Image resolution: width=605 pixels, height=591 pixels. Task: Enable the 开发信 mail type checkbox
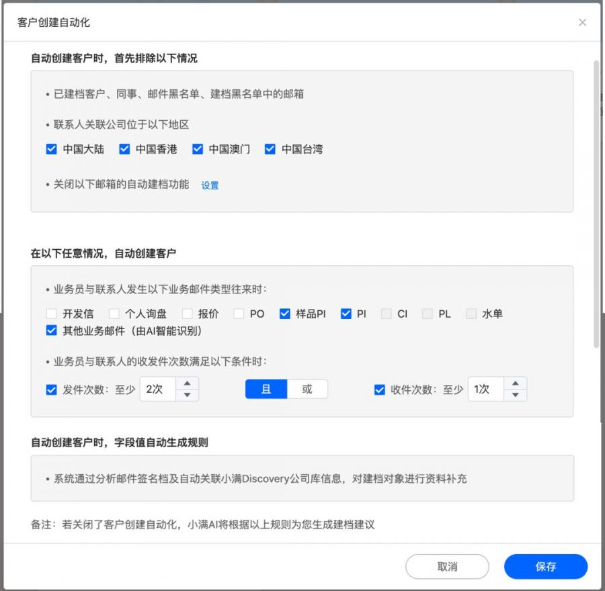(x=51, y=314)
